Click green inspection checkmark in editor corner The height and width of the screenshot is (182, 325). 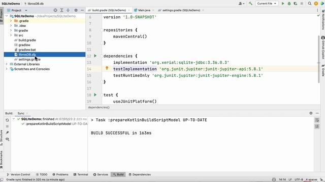coord(318,16)
